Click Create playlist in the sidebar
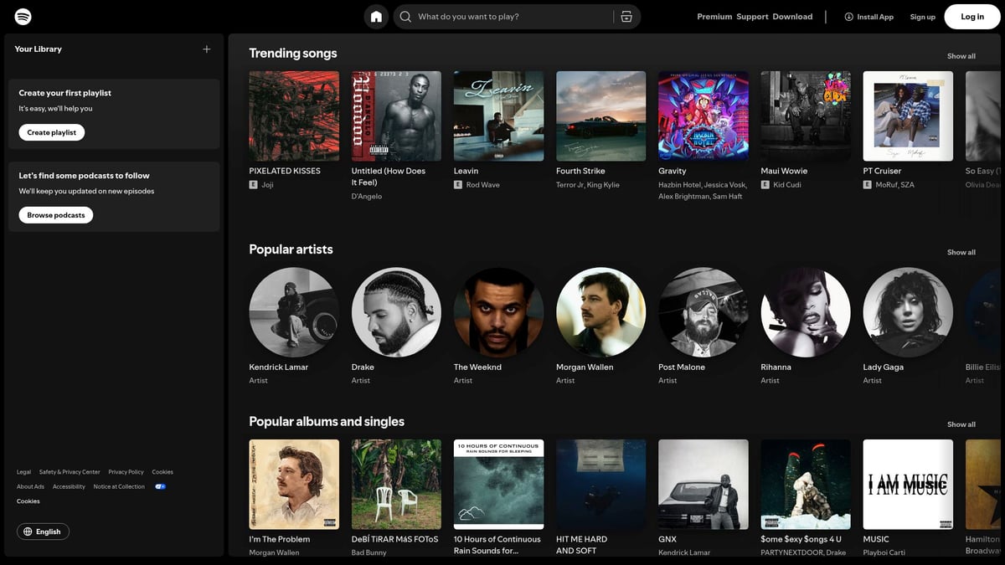Screen dimensions: 1005x565 (x=51, y=131)
